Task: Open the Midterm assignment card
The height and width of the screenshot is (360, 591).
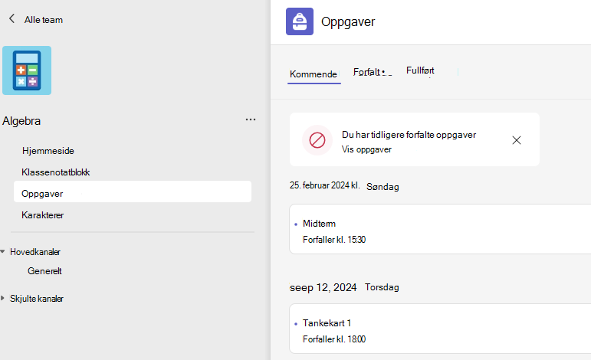Action: 440,229
